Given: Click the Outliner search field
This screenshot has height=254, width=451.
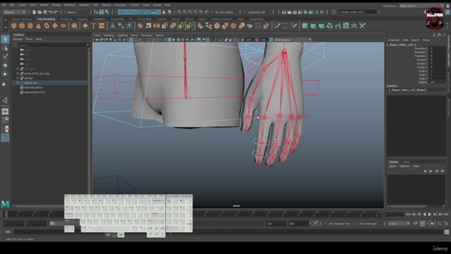Looking at the screenshot, I should tap(54, 45).
